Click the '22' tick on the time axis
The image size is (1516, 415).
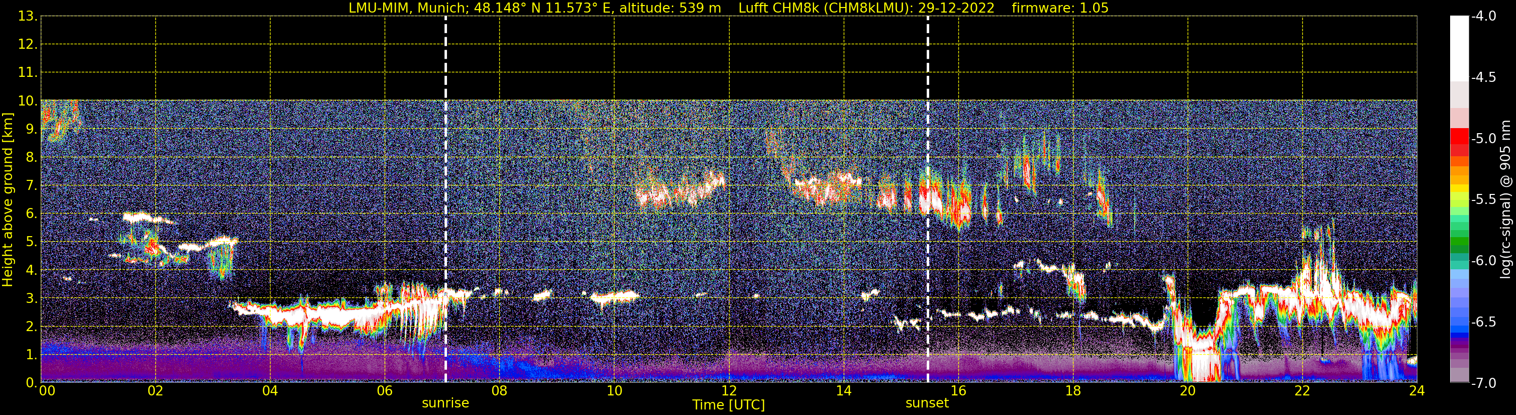pyautogui.click(x=1302, y=391)
